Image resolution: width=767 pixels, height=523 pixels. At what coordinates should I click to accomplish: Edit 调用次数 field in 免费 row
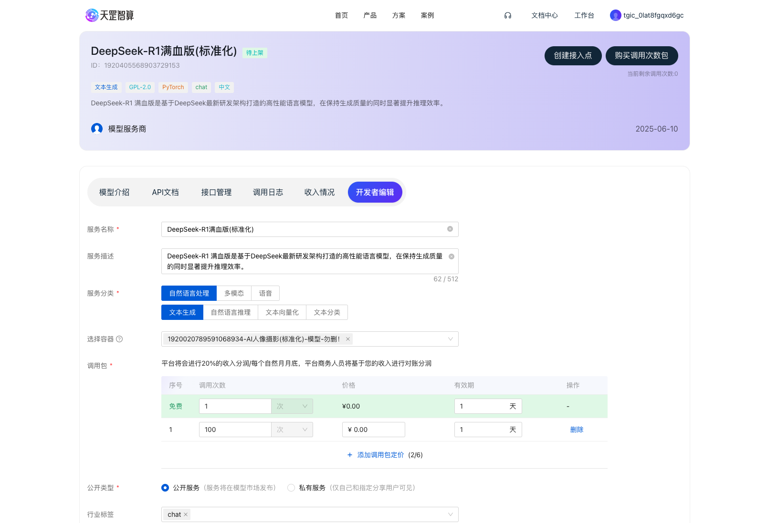pos(235,406)
